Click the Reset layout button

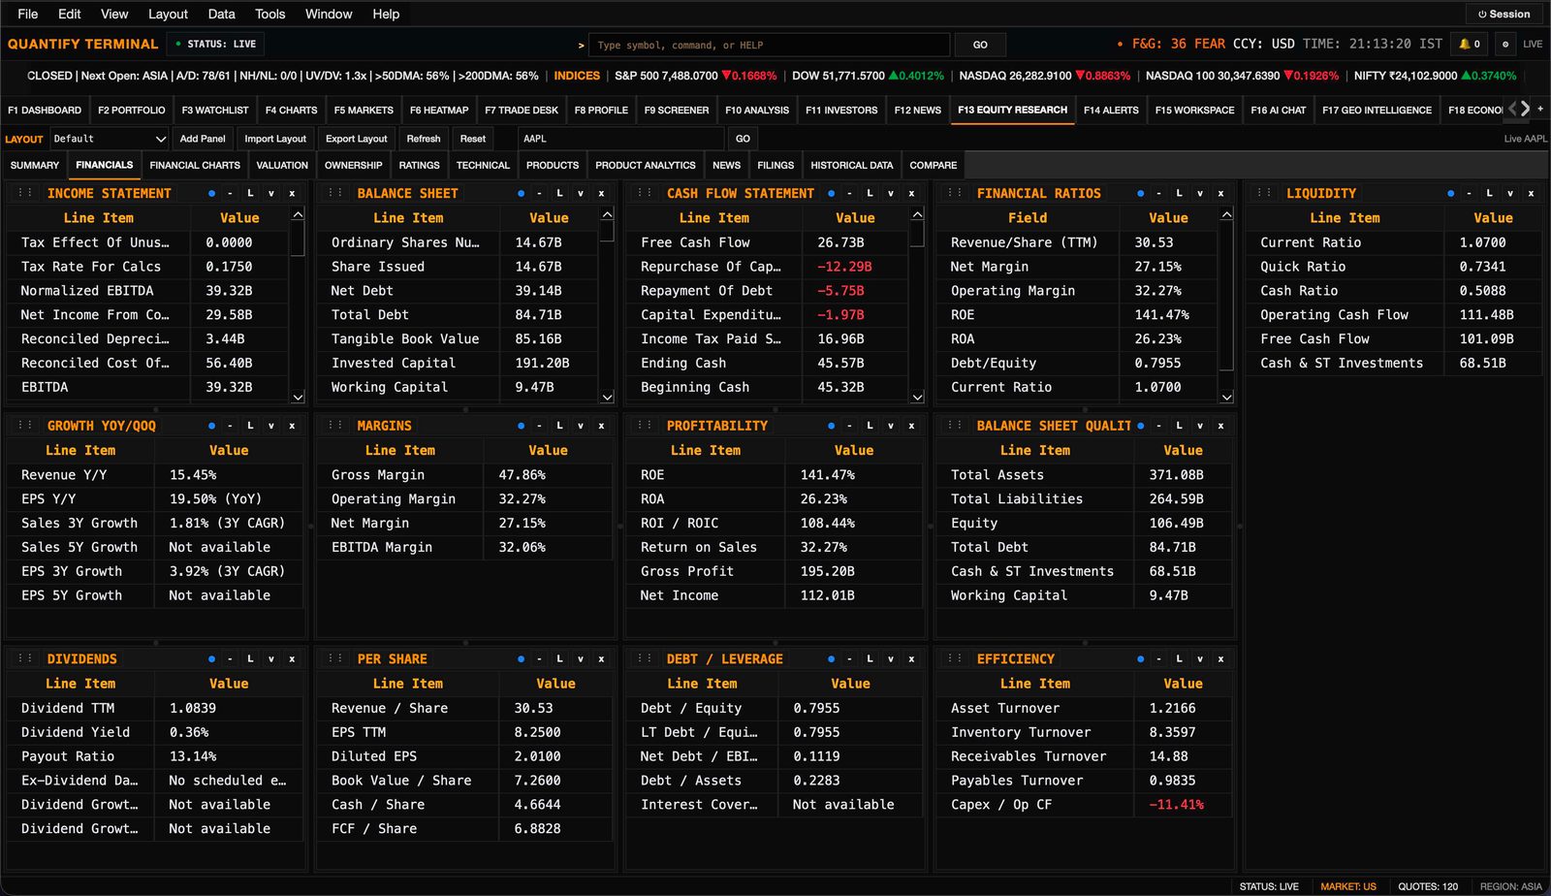[x=473, y=139]
